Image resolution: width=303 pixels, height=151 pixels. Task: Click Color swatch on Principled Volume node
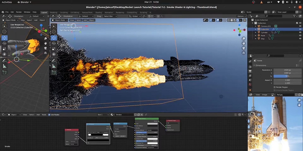(153, 124)
